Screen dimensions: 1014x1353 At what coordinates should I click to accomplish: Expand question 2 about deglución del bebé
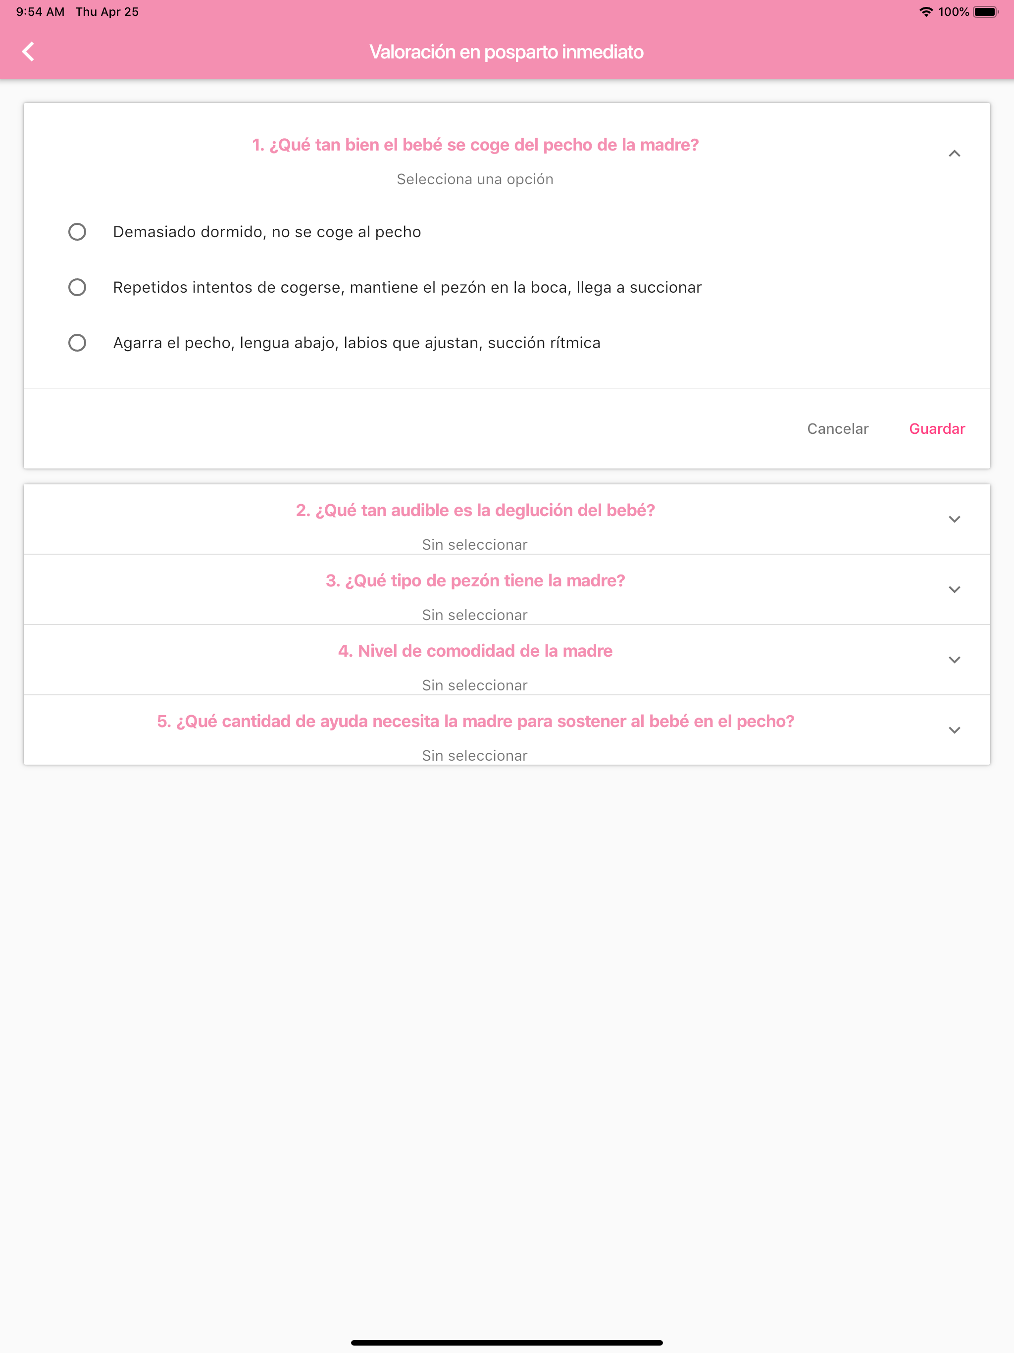pos(954,519)
